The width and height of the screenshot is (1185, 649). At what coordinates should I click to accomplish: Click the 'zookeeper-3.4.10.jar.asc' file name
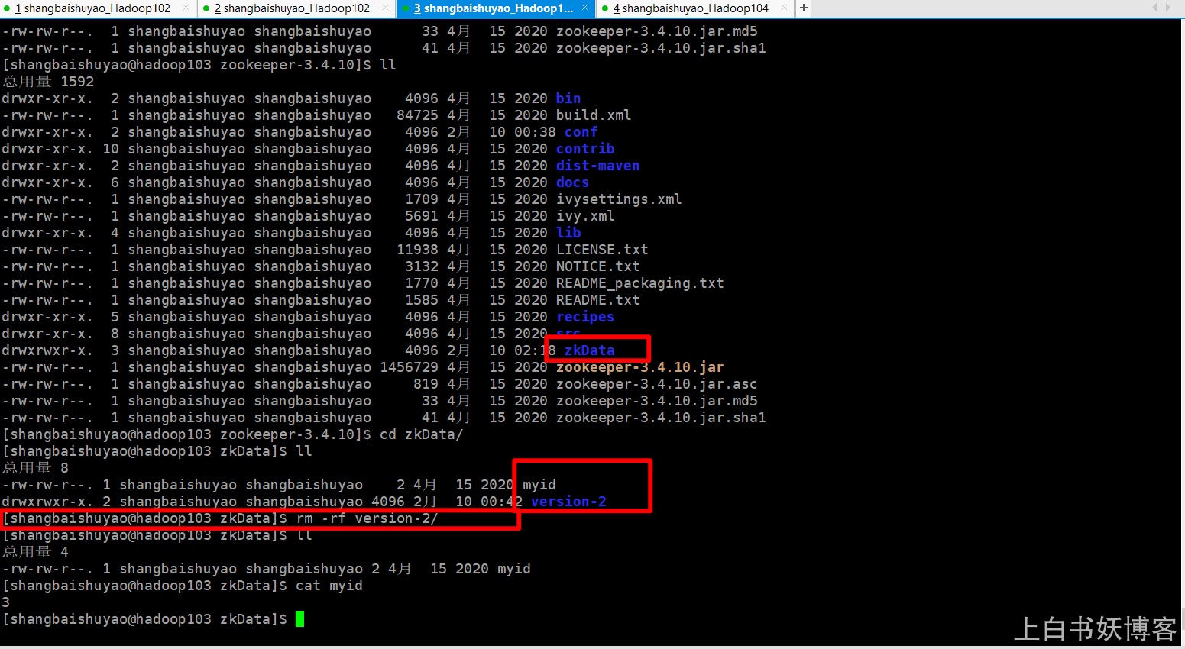[x=656, y=384]
